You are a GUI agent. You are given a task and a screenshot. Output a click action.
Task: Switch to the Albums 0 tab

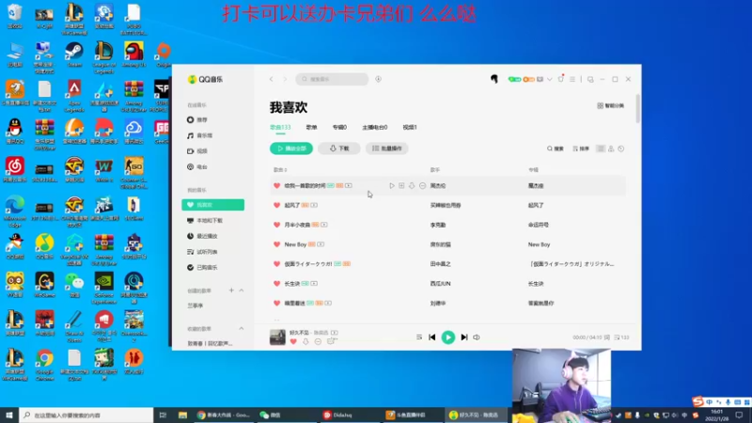(x=339, y=128)
